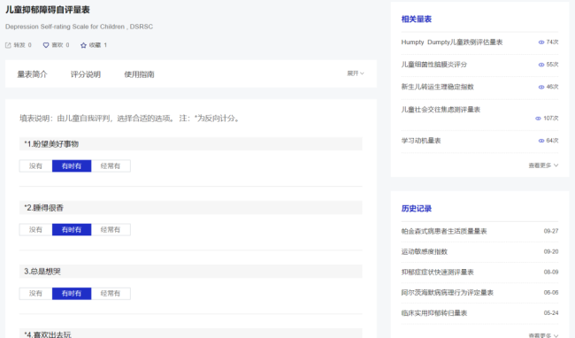The width and height of the screenshot is (575, 338).
Task: Click the 历史记录 section heading
Action: pos(417,209)
